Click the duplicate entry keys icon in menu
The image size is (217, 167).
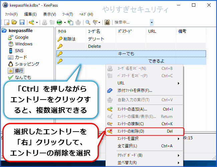click(110, 124)
